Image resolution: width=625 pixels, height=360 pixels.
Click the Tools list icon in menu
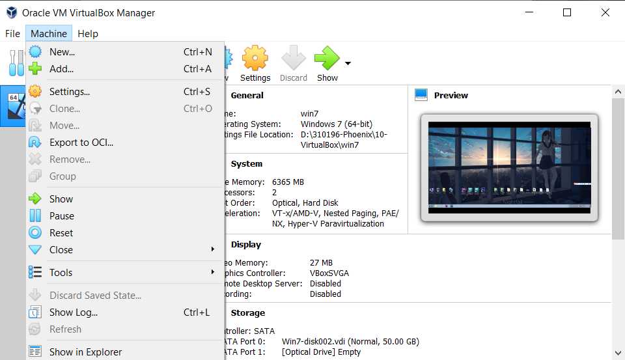pos(35,272)
